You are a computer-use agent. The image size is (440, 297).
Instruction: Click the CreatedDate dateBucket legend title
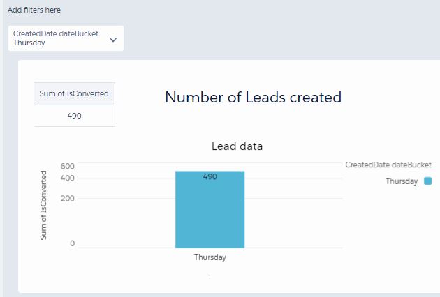(x=388, y=165)
